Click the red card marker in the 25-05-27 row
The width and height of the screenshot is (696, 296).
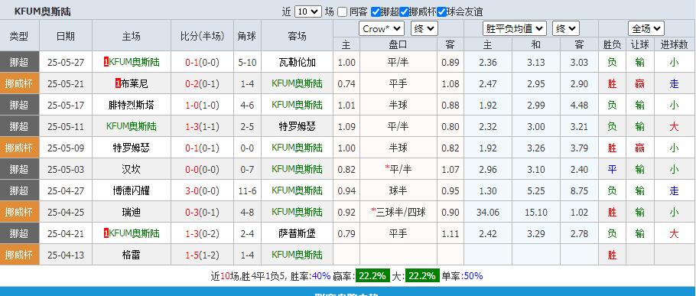106,62
